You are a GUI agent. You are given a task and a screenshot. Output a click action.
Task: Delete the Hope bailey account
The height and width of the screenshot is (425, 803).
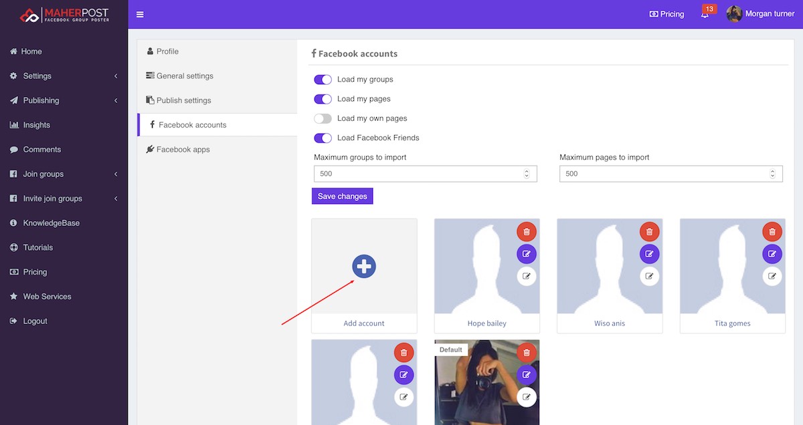click(x=527, y=232)
